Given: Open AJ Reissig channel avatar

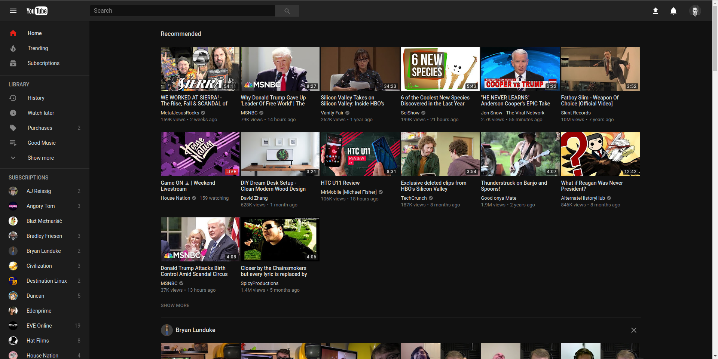Looking at the screenshot, I should (x=13, y=191).
